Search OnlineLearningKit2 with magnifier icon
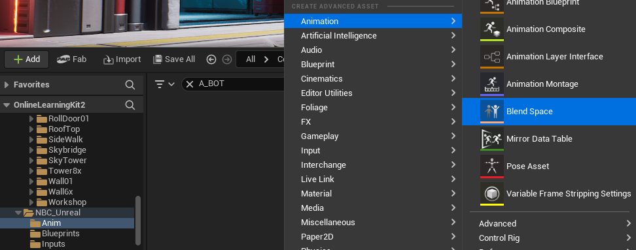The image size is (636, 250). tap(130, 105)
